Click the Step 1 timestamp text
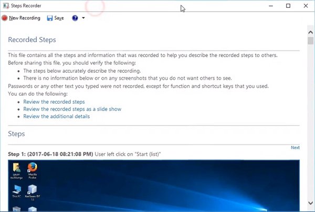Image resolution: width=315 pixels, height=212 pixels. (x=60, y=154)
